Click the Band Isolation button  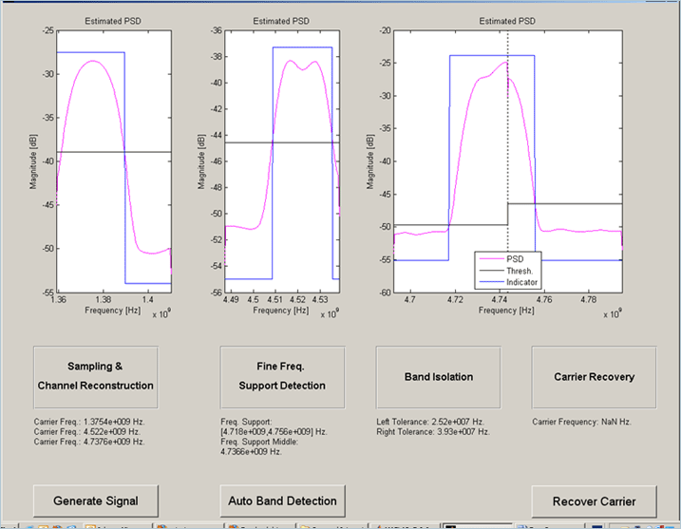[439, 376]
